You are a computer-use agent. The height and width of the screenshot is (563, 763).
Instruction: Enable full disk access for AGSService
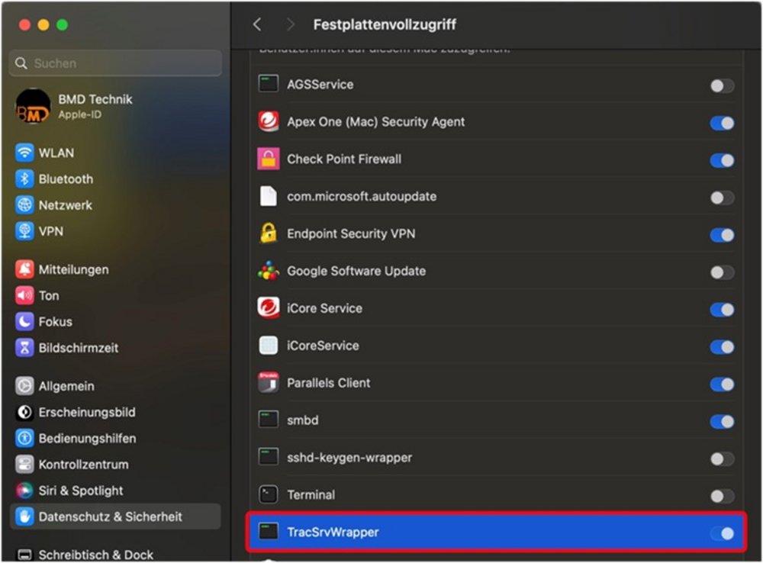click(722, 85)
